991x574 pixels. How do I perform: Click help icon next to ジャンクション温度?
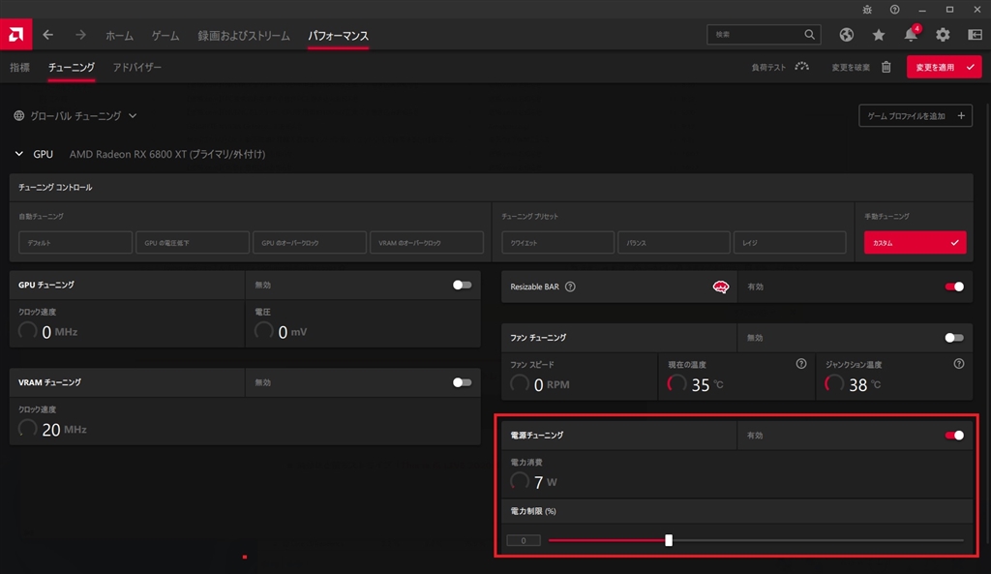coord(959,364)
